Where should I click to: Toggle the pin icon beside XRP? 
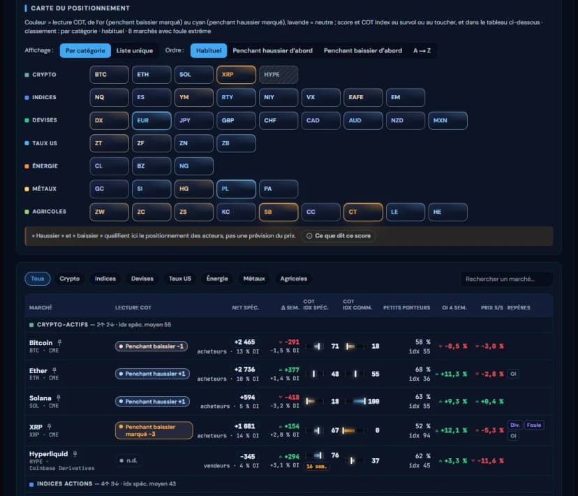pos(49,427)
